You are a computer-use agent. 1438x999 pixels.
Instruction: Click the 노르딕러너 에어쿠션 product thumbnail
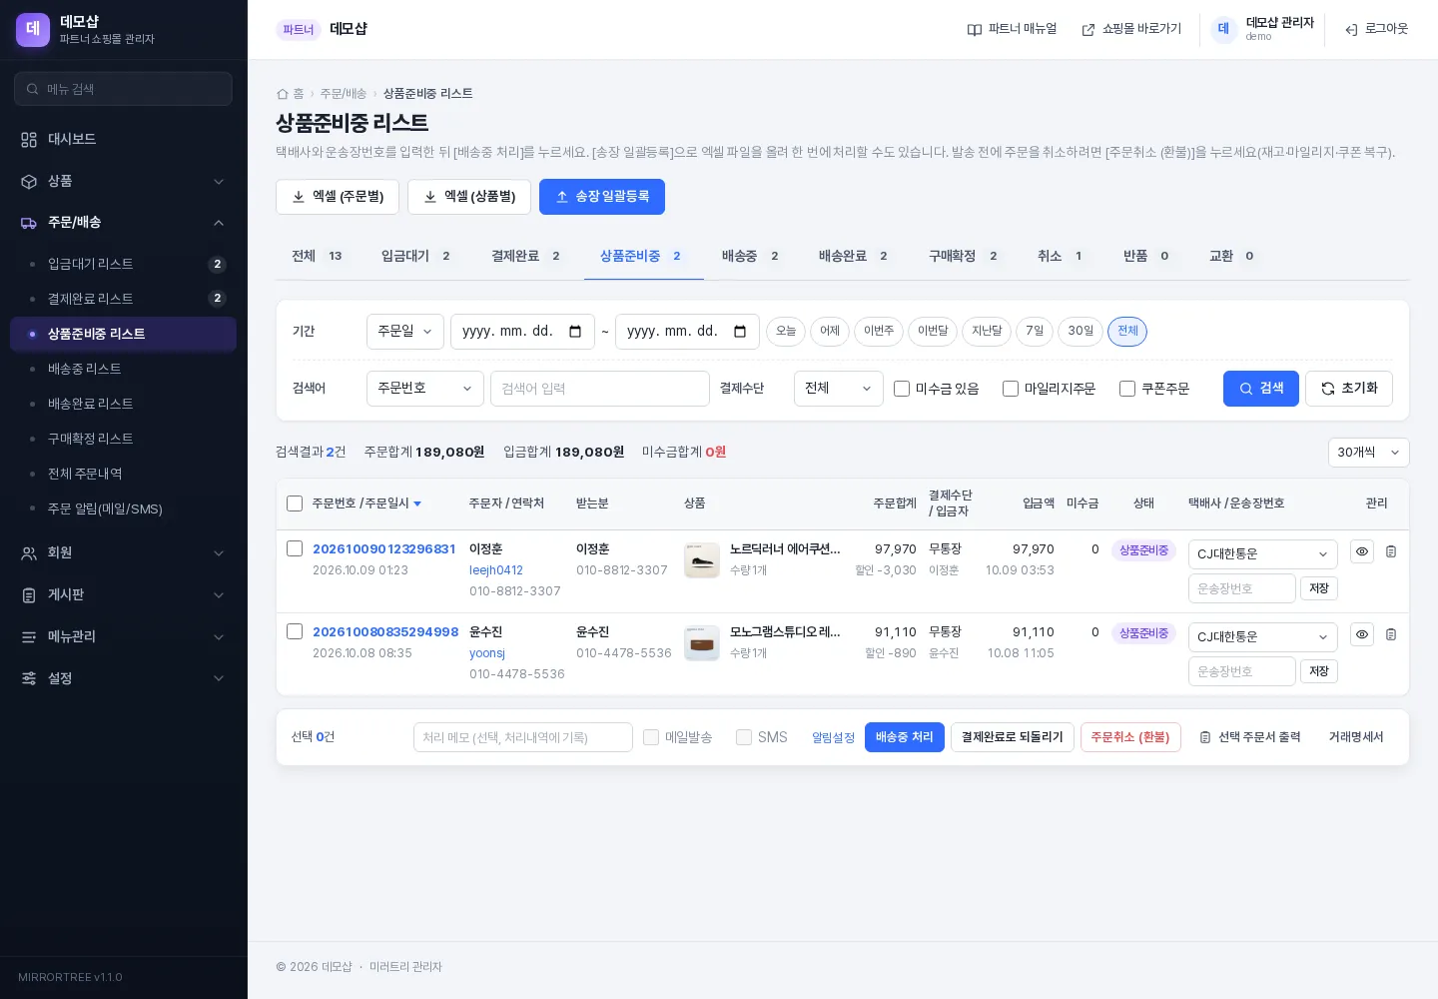click(702, 560)
